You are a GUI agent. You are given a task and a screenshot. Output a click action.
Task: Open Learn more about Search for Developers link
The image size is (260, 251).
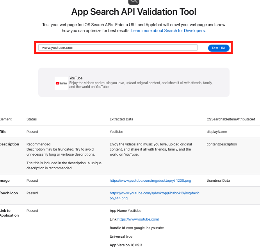tap(168, 31)
